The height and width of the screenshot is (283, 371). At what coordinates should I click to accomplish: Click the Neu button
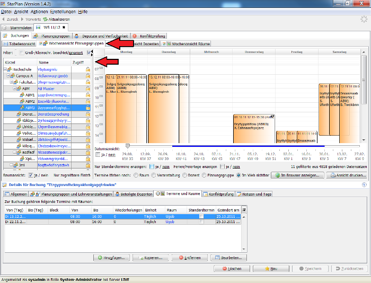coord(271,269)
